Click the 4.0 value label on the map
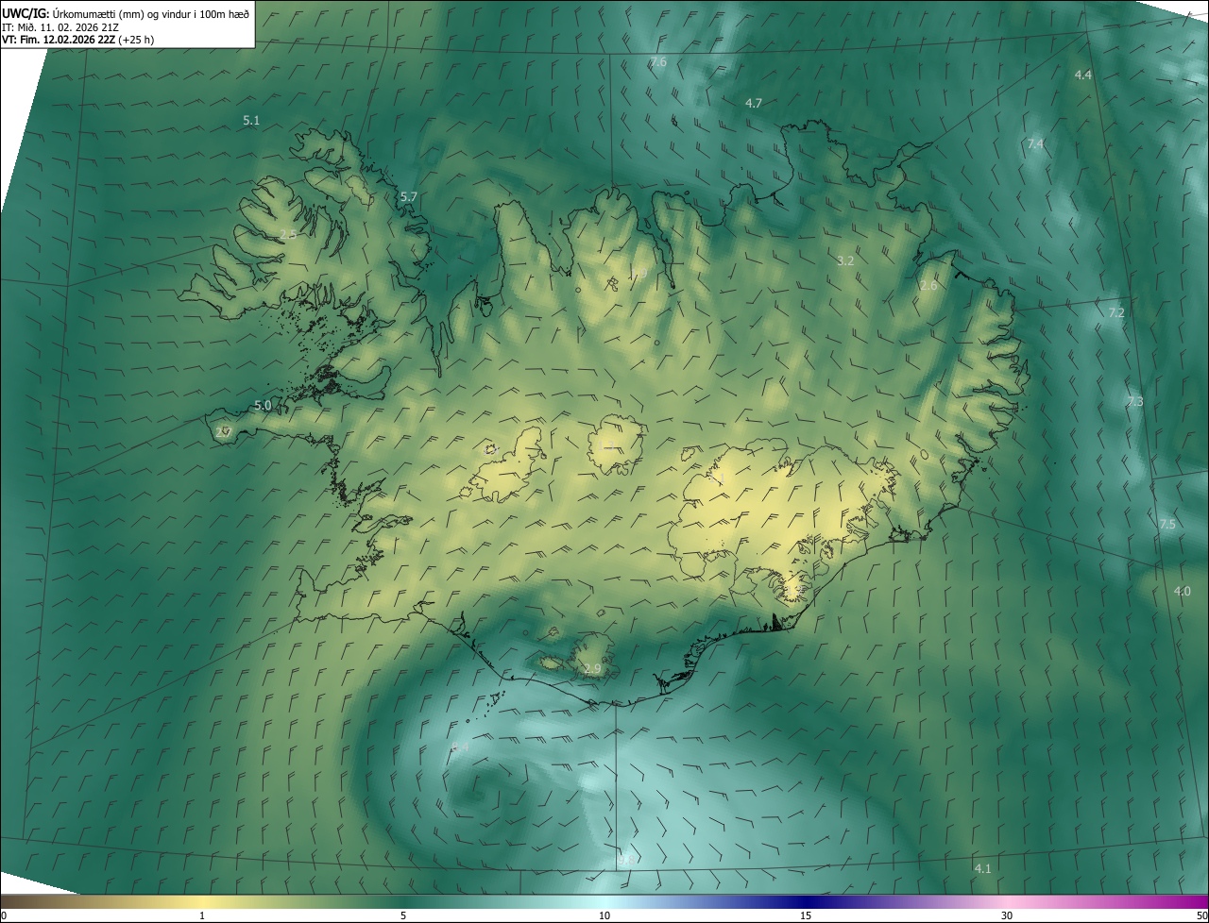1209x923 pixels. (x=1183, y=591)
